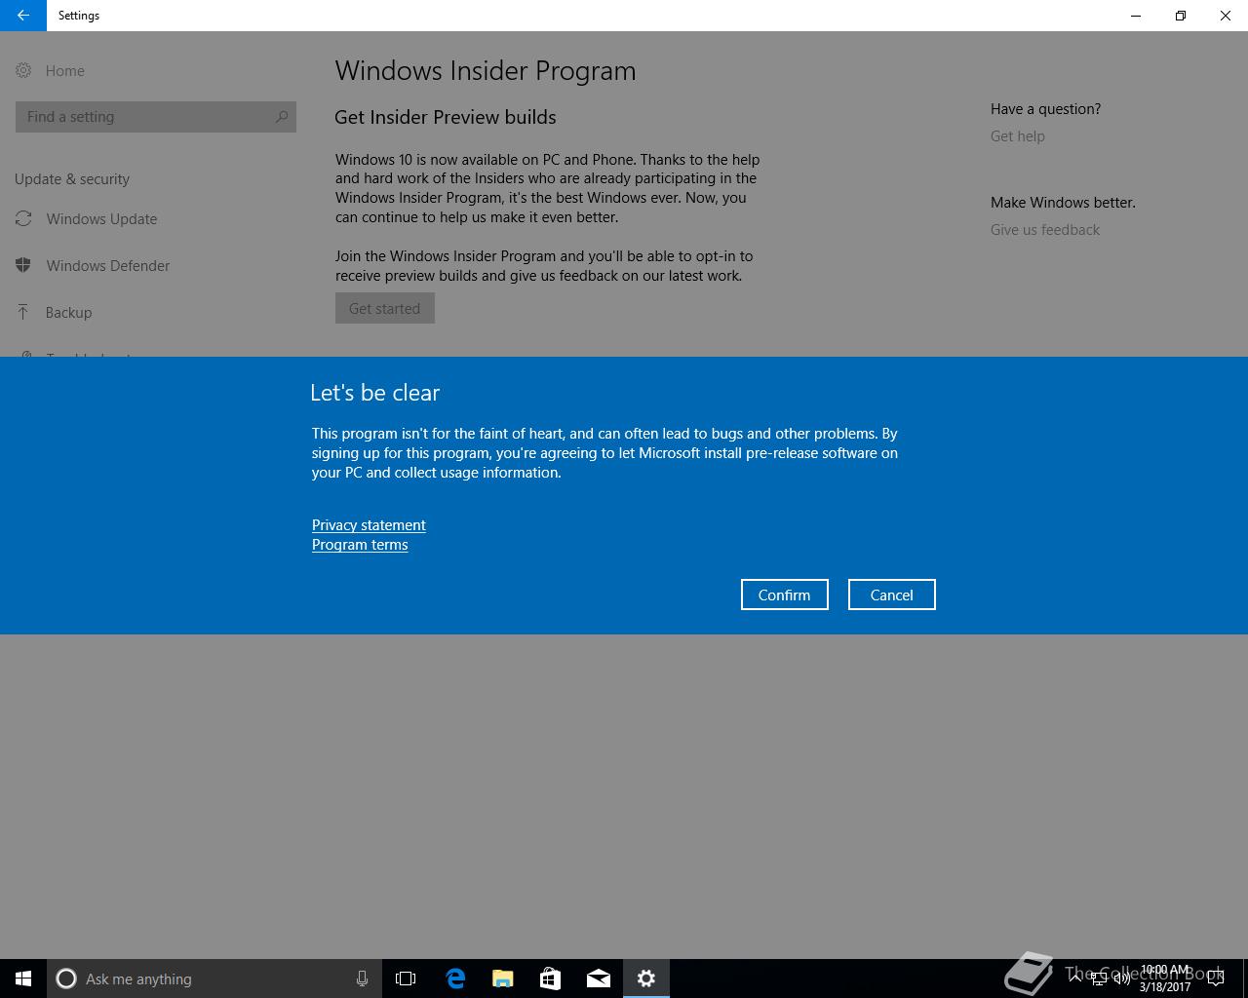Screen dimensions: 1248x998
Task: Click the Windows Update refresh icon
Action: [x=23, y=218]
